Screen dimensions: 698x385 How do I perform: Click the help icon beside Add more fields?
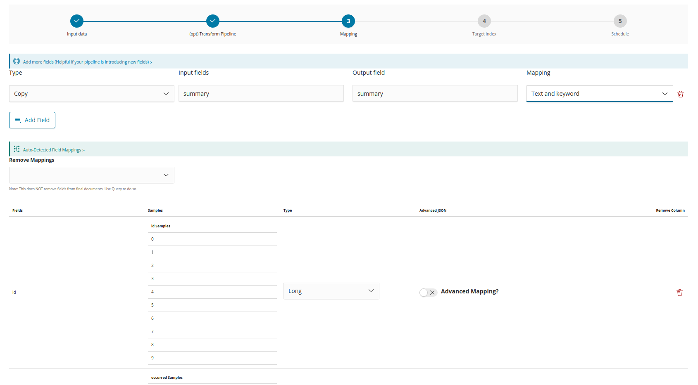(x=17, y=61)
